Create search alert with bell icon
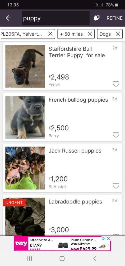This screenshot has height=266, width=125. tap(97, 18)
